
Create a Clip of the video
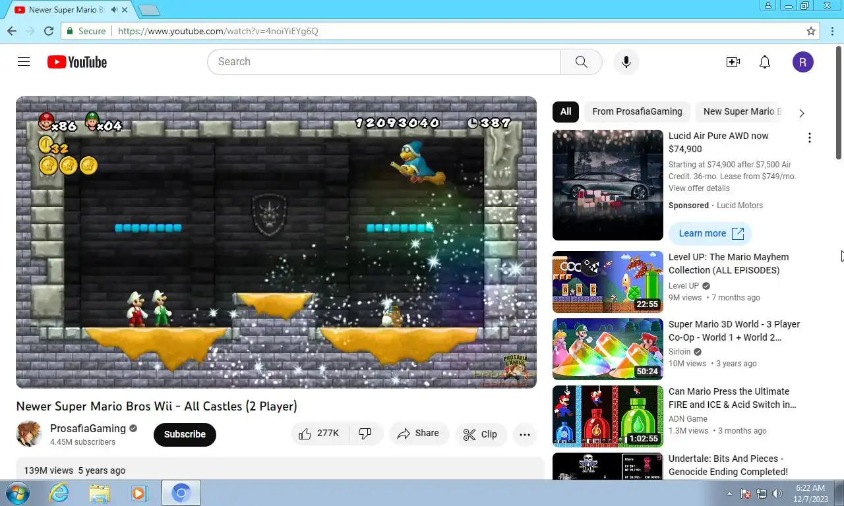(480, 434)
